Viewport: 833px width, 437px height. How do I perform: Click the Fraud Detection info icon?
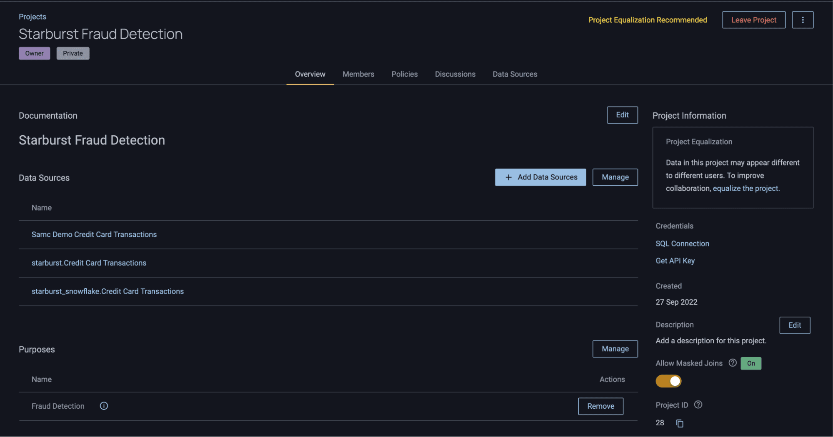point(104,406)
